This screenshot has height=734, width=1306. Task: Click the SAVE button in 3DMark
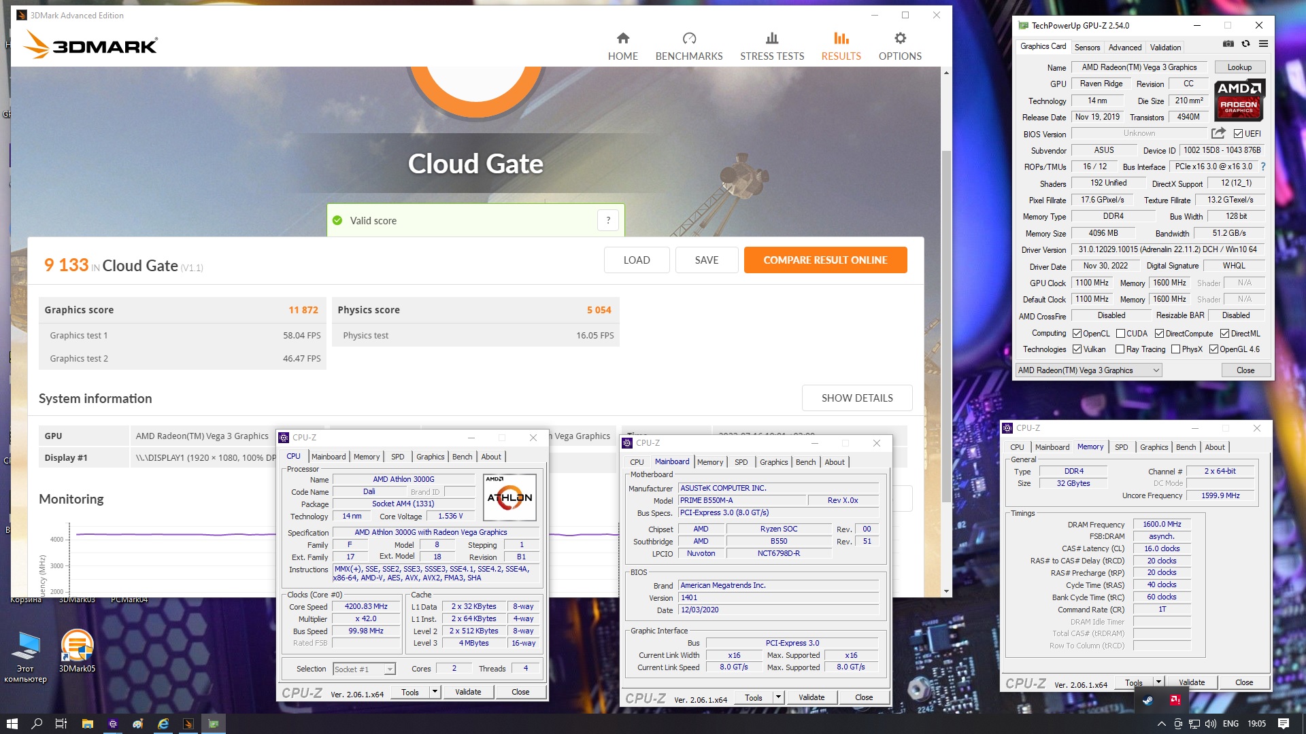707,260
